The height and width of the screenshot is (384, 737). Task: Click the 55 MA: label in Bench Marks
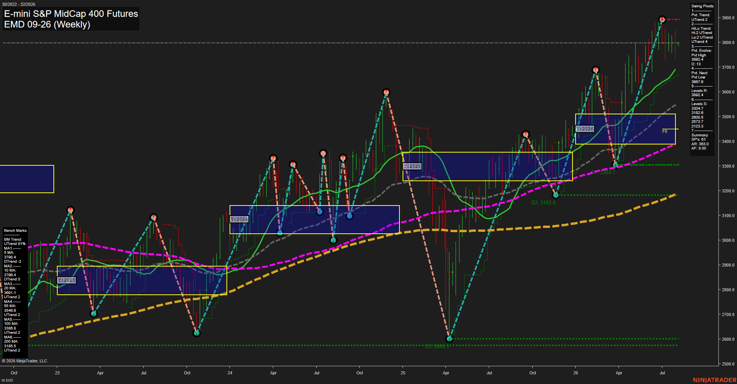pos(10,306)
